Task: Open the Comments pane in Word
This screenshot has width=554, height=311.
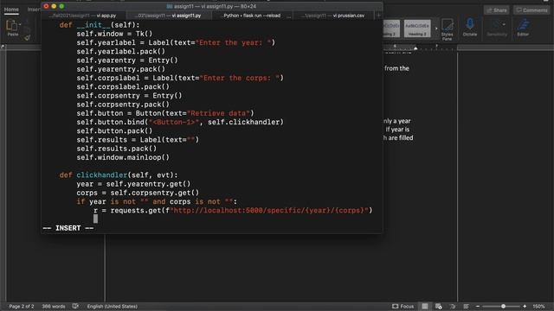Action: pyautogui.click(x=531, y=10)
